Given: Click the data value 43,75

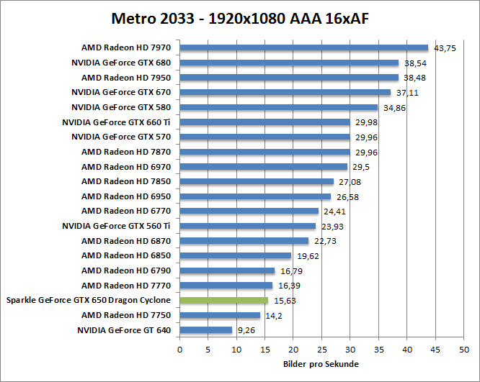Looking at the screenshot, I should pyautogui.click(x=445, y=48).
